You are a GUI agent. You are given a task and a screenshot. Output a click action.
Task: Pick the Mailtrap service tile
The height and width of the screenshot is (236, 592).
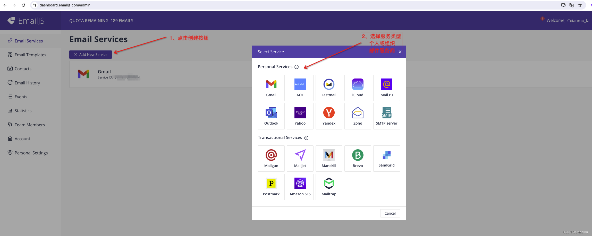(329, 187)
